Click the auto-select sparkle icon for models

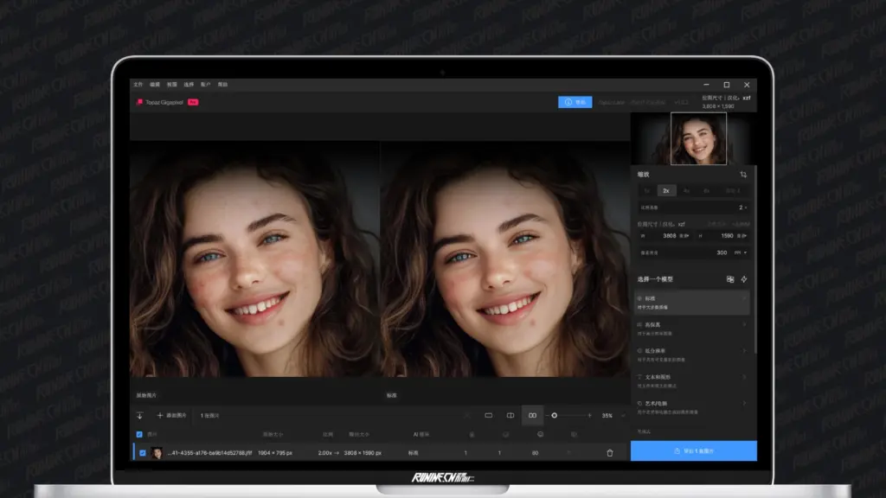click(744, 278)
